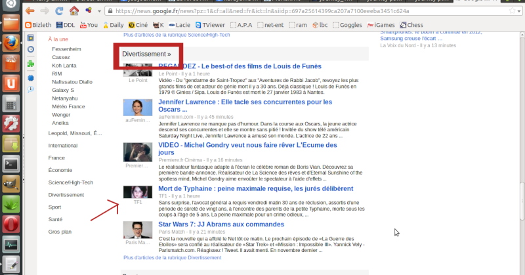Open Ubuntu One from the dock
Screen dimensions: 525x275
coord(11,83)
